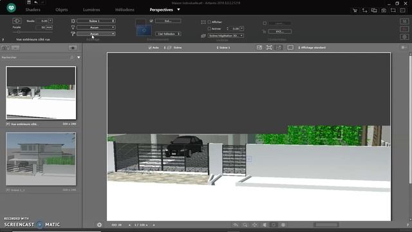Viewport: 412px width, 232px height.
Task: Expand the Perspectives dropdown arrow
Action: click(179, 10)
